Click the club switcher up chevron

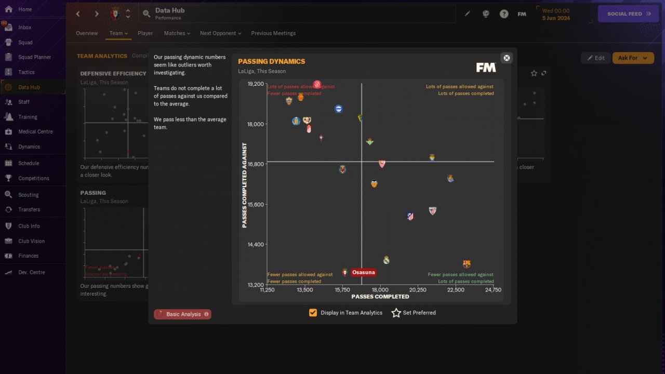[128, 10]
